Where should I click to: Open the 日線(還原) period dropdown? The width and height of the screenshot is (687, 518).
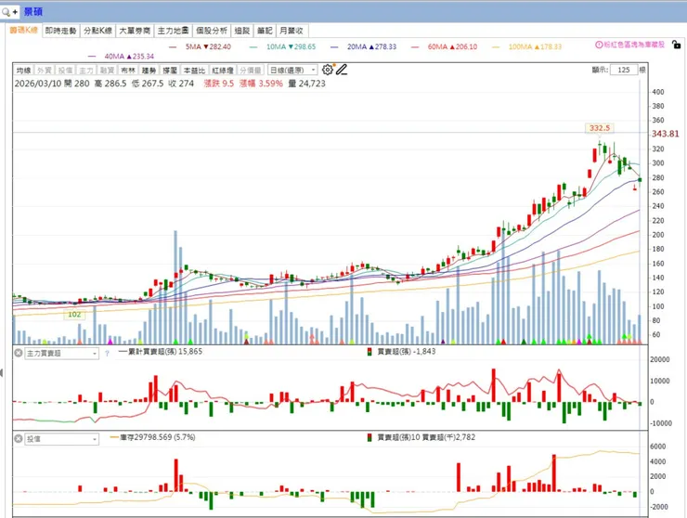[x=292, y=71]
